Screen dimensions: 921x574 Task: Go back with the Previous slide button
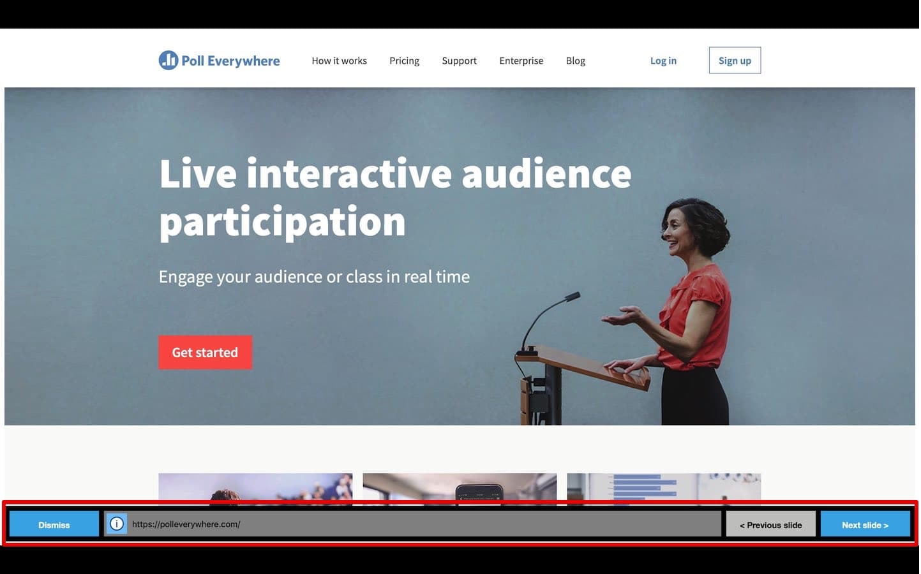tap(770, 524)
